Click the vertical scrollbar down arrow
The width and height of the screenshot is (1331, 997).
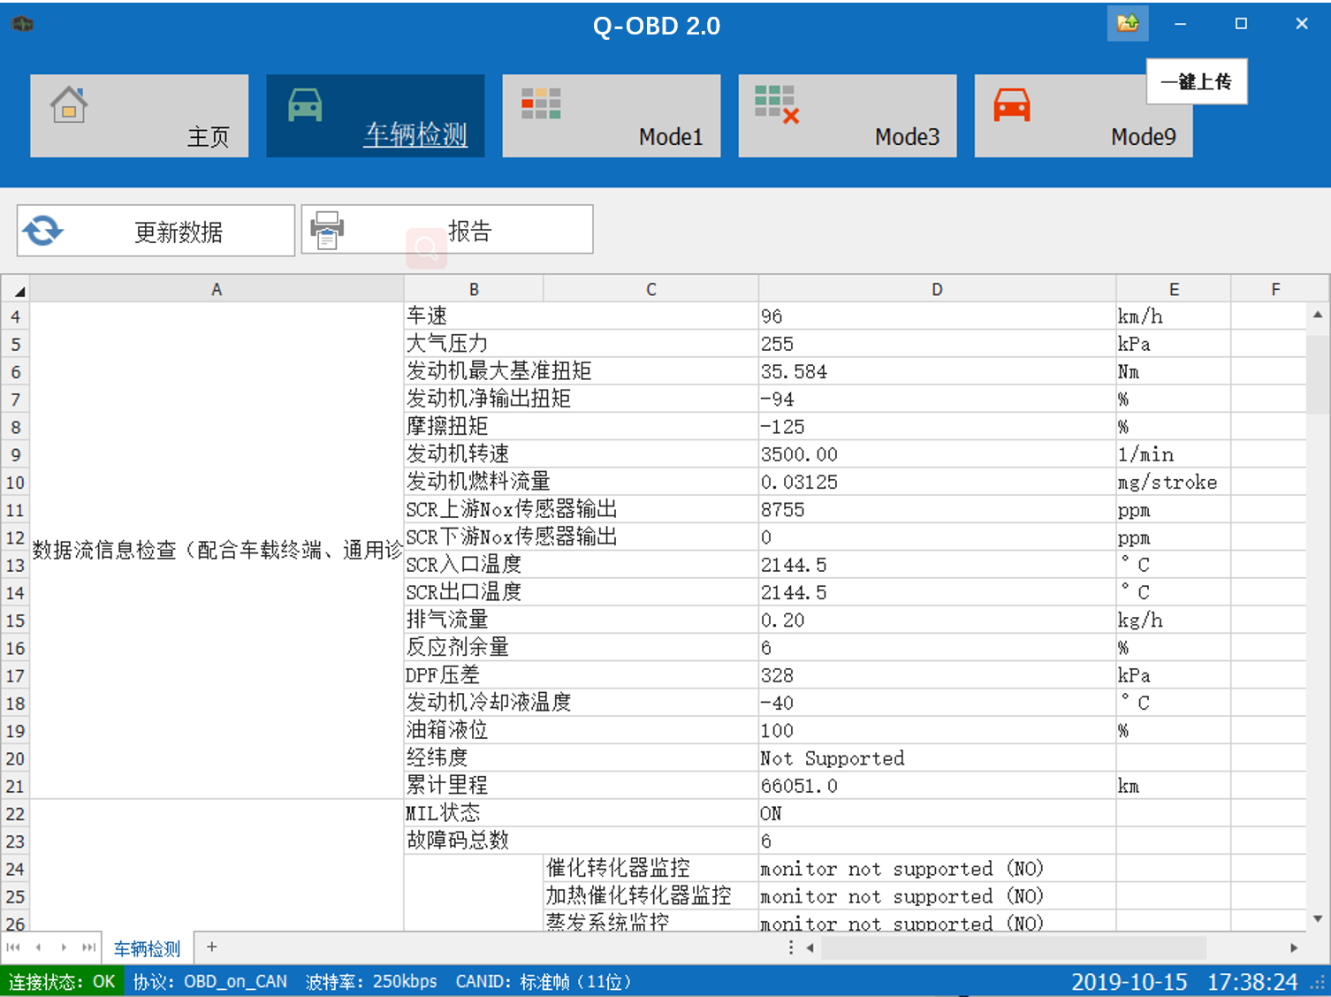[1318, 919]
